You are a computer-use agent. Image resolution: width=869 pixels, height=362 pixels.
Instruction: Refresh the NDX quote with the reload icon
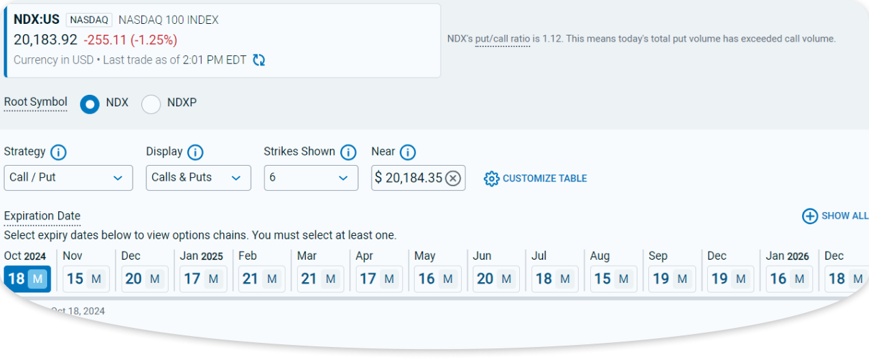click(x=259, y=60)
